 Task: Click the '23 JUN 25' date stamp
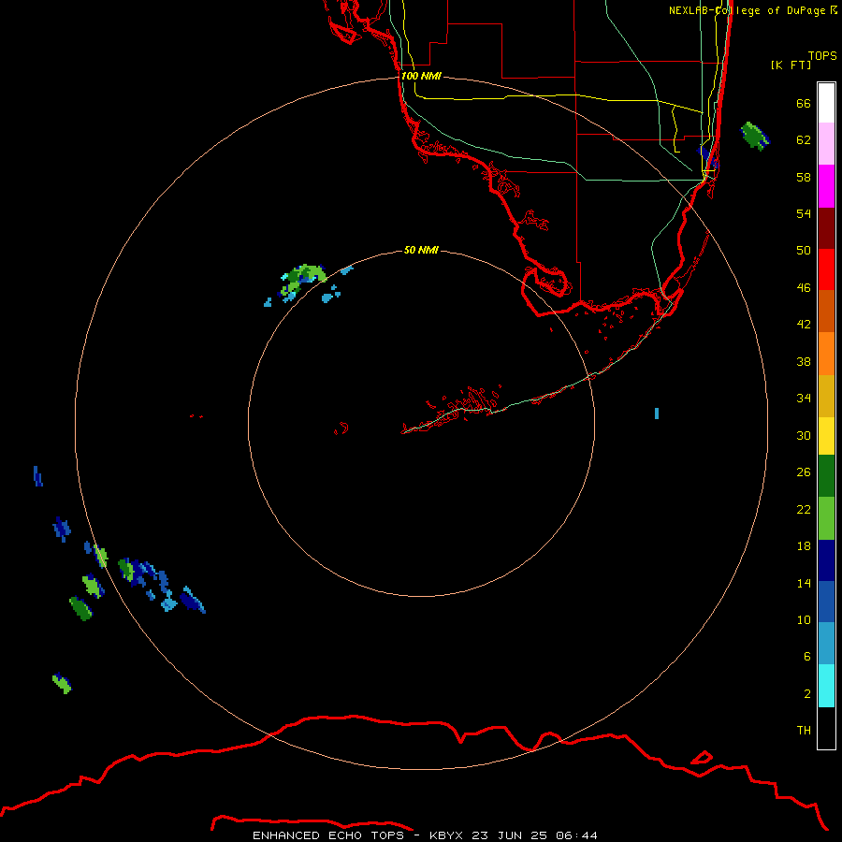509,835
